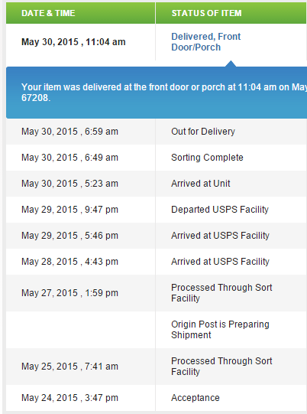Click the May 30, 2015 11:04 am date

click(73, 42)
